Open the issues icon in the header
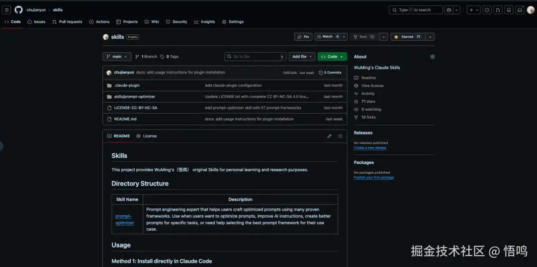This screenshot has width=537, height=267. [487, 10]
